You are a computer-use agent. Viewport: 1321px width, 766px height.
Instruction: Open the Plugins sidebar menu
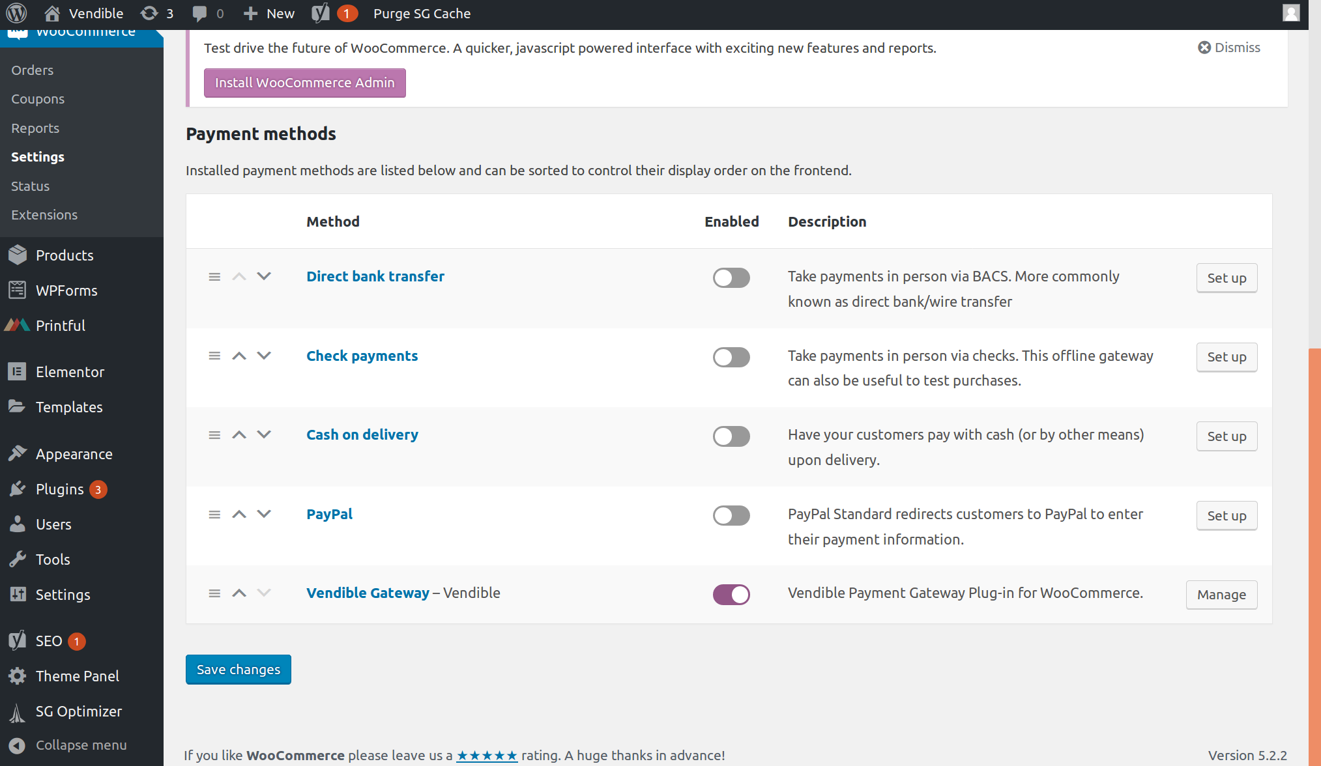[60, 489]
